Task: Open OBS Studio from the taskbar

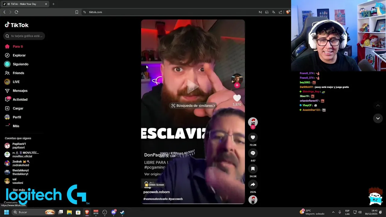Action: tap(105, 212)
